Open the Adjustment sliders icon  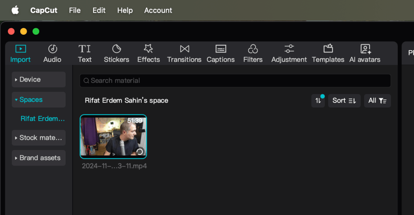(289, 49)
